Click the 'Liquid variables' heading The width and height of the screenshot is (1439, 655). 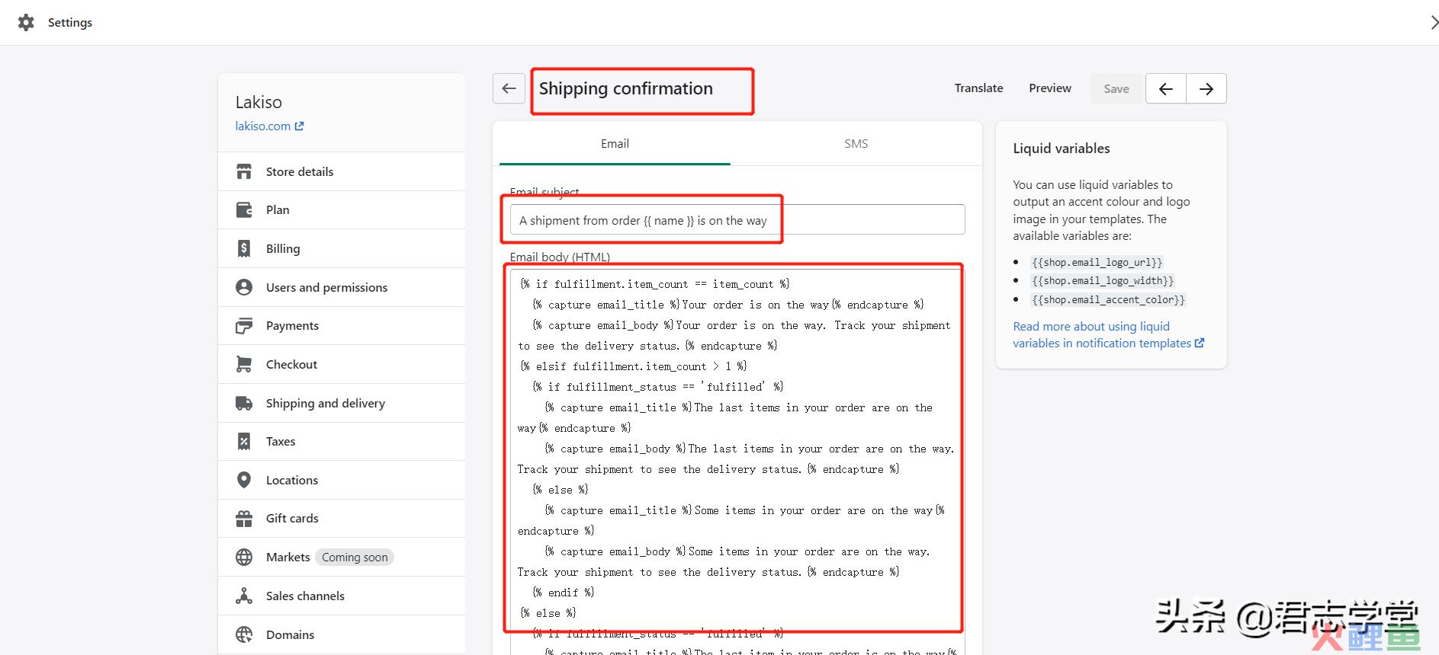pos(1062,149)
